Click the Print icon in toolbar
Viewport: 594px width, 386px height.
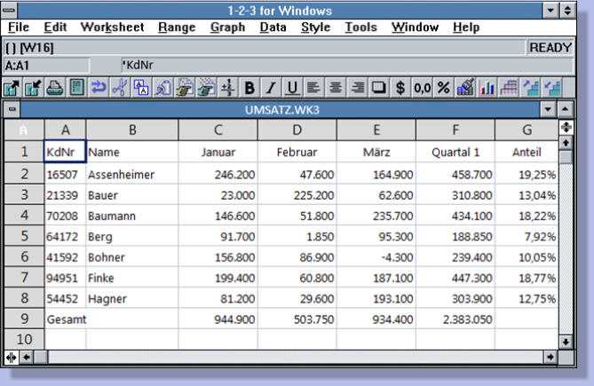[x=55, y=88]
